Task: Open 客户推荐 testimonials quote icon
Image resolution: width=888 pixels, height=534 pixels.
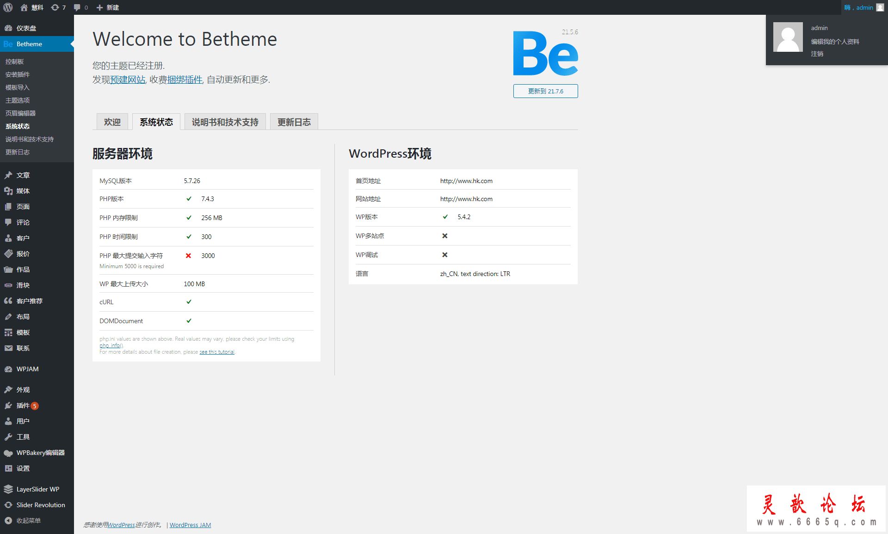Action: point(8,301)
